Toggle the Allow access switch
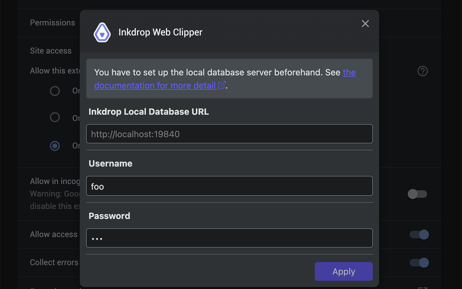The width and height of the screenshot is (462, 289). point(419,234)
